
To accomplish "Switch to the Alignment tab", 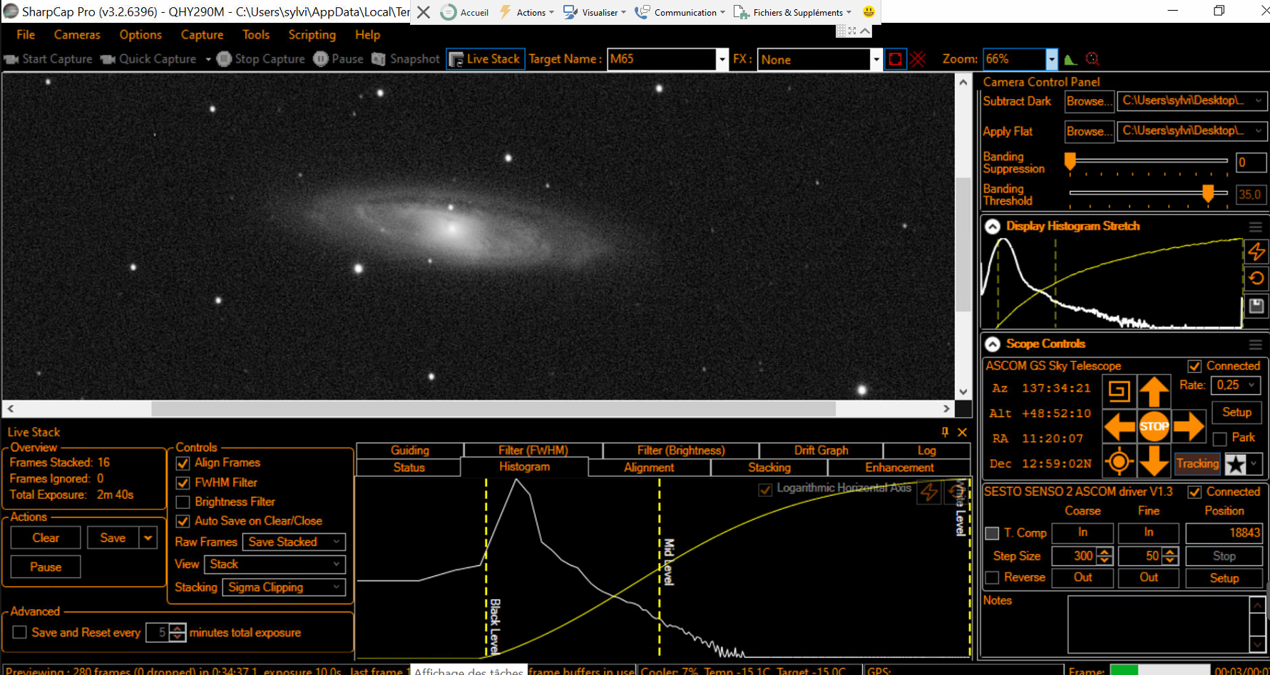I will [x=649, y=468].
